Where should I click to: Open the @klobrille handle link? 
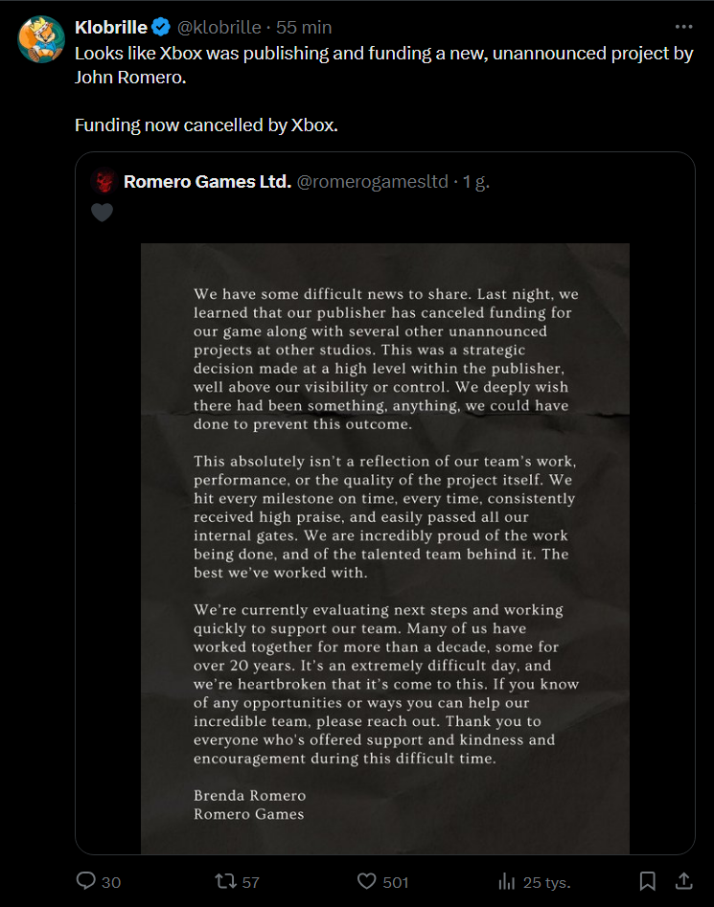point(219,27)
